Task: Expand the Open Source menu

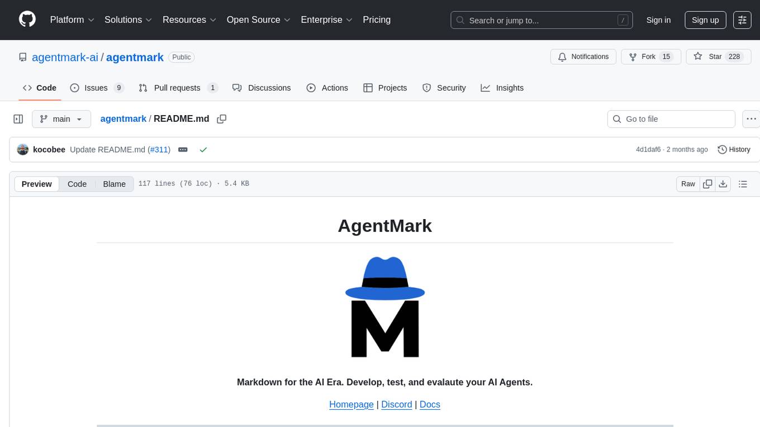Action: tap(259, 20)
